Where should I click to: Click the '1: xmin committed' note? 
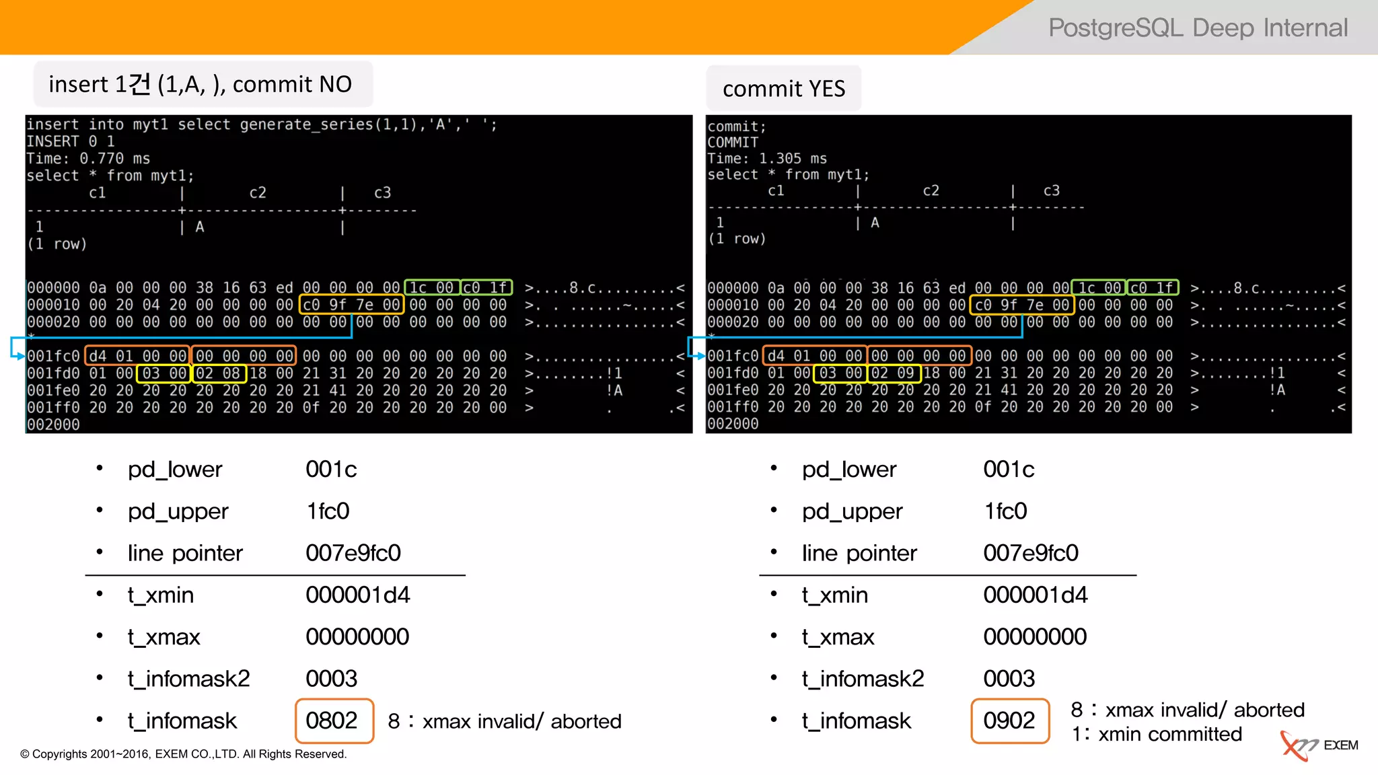(x=1157, y=734)
